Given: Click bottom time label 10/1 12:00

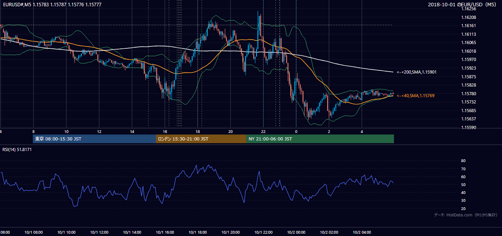Looking at the screenshot, I should tap(99, 232).
